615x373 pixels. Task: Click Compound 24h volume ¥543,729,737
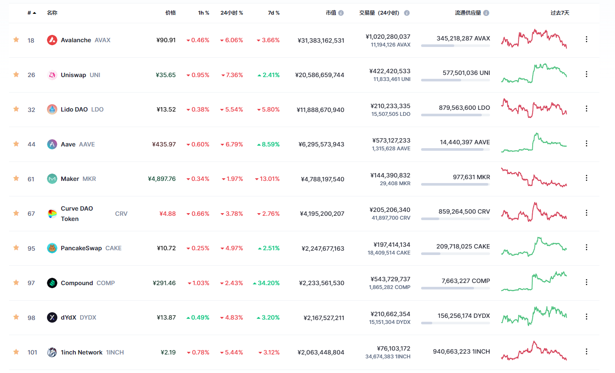click(x=390, y=279)
